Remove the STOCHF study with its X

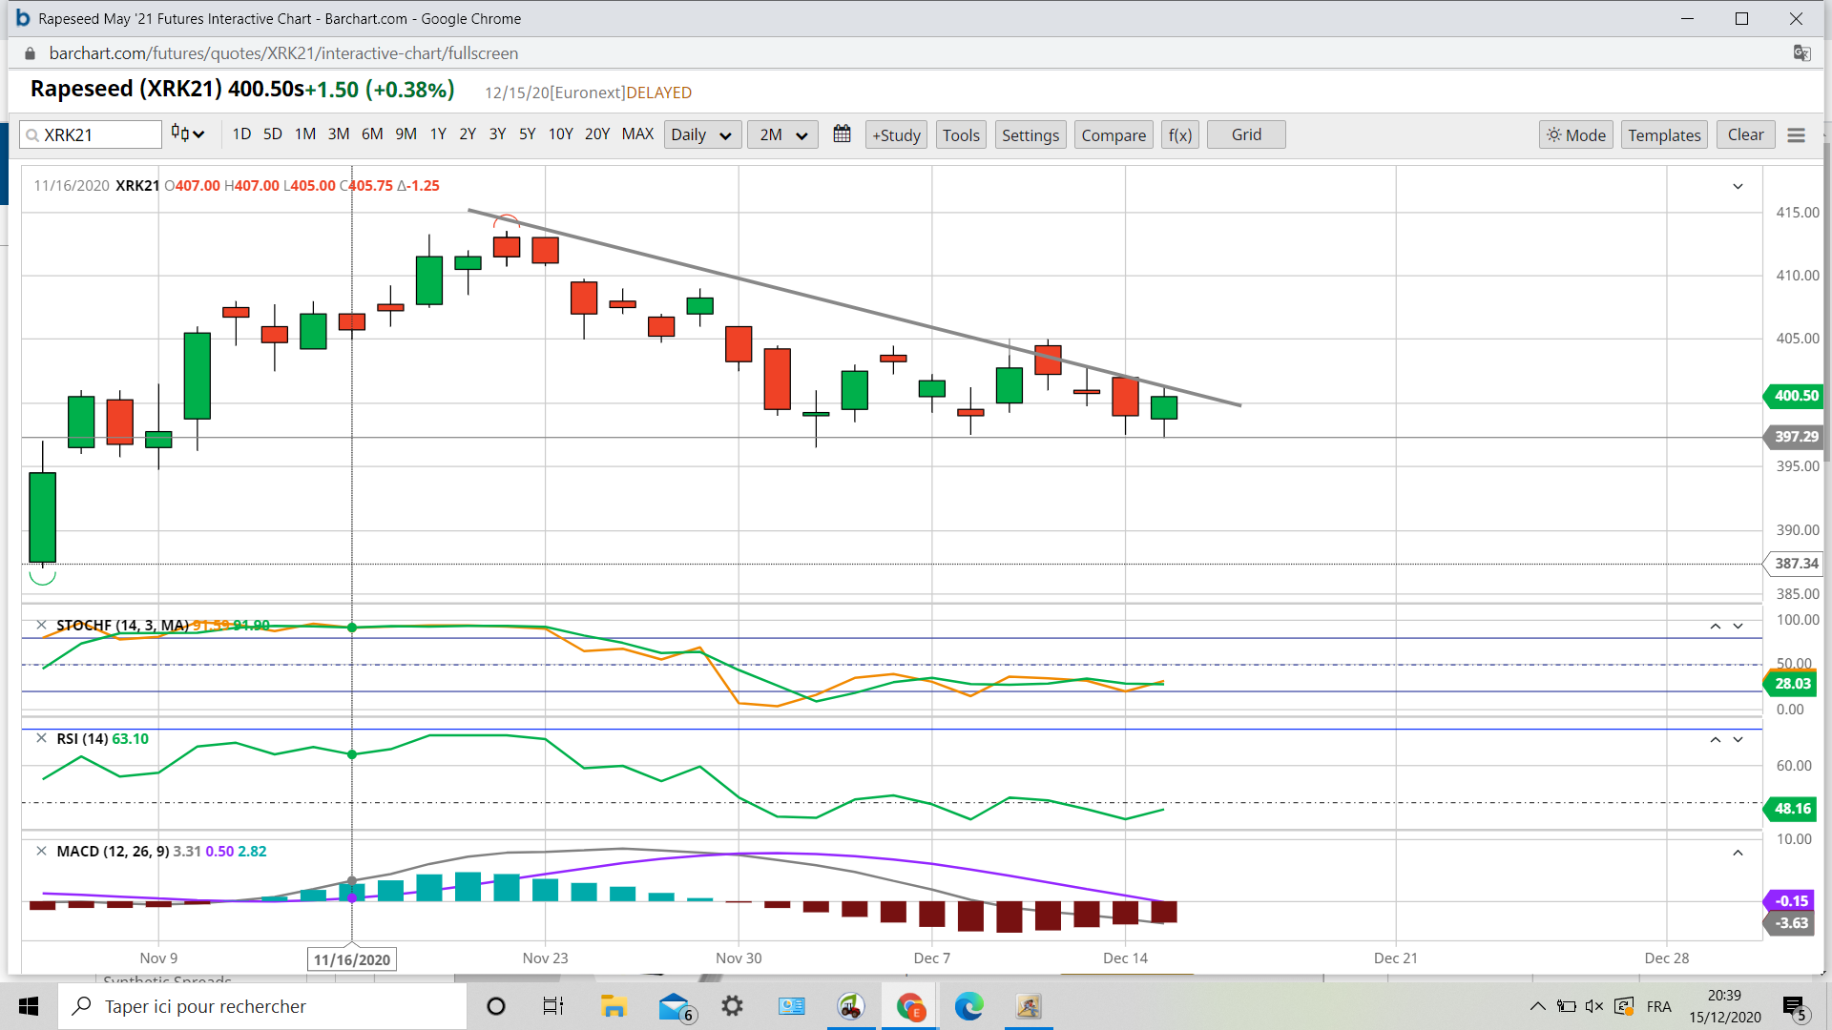(41, 626)
